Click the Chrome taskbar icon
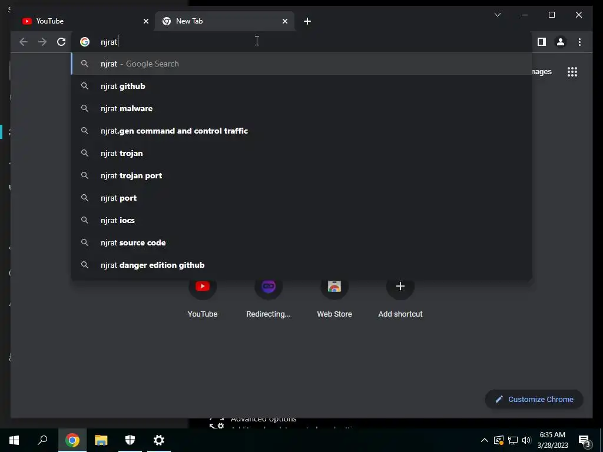 pos(72,440)
